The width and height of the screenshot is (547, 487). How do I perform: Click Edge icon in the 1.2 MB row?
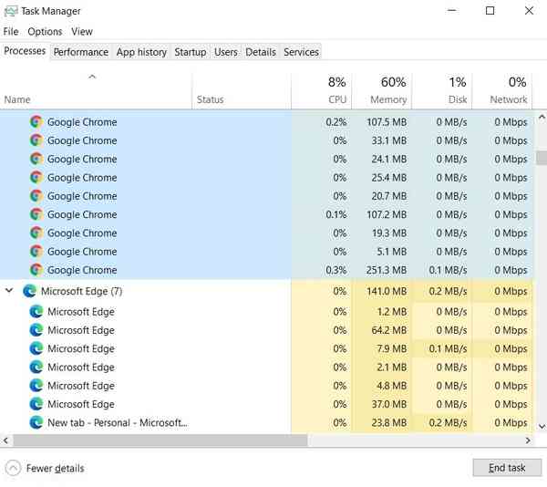pos(36,312)
